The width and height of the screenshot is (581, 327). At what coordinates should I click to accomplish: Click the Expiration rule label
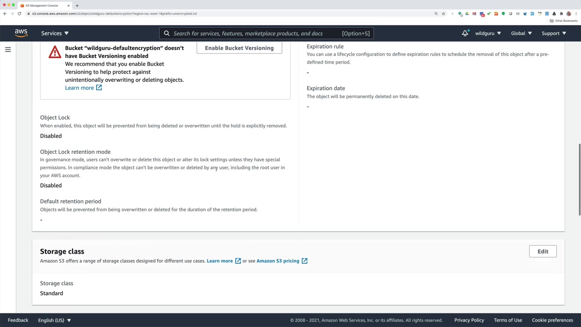pyautogui.click(x=325, y=46)
